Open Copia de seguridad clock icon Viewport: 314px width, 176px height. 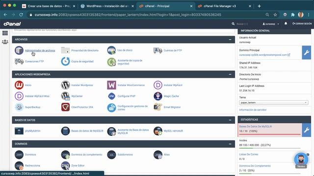(x=65, y=61)
